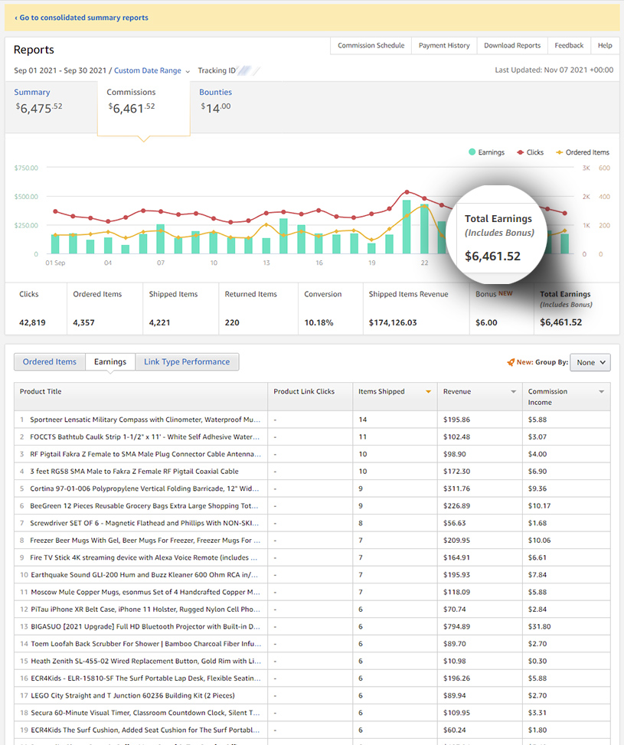624x745 pixels.
Task: Sort by the Items Shipped column arrow
Action: click(428, 391)
